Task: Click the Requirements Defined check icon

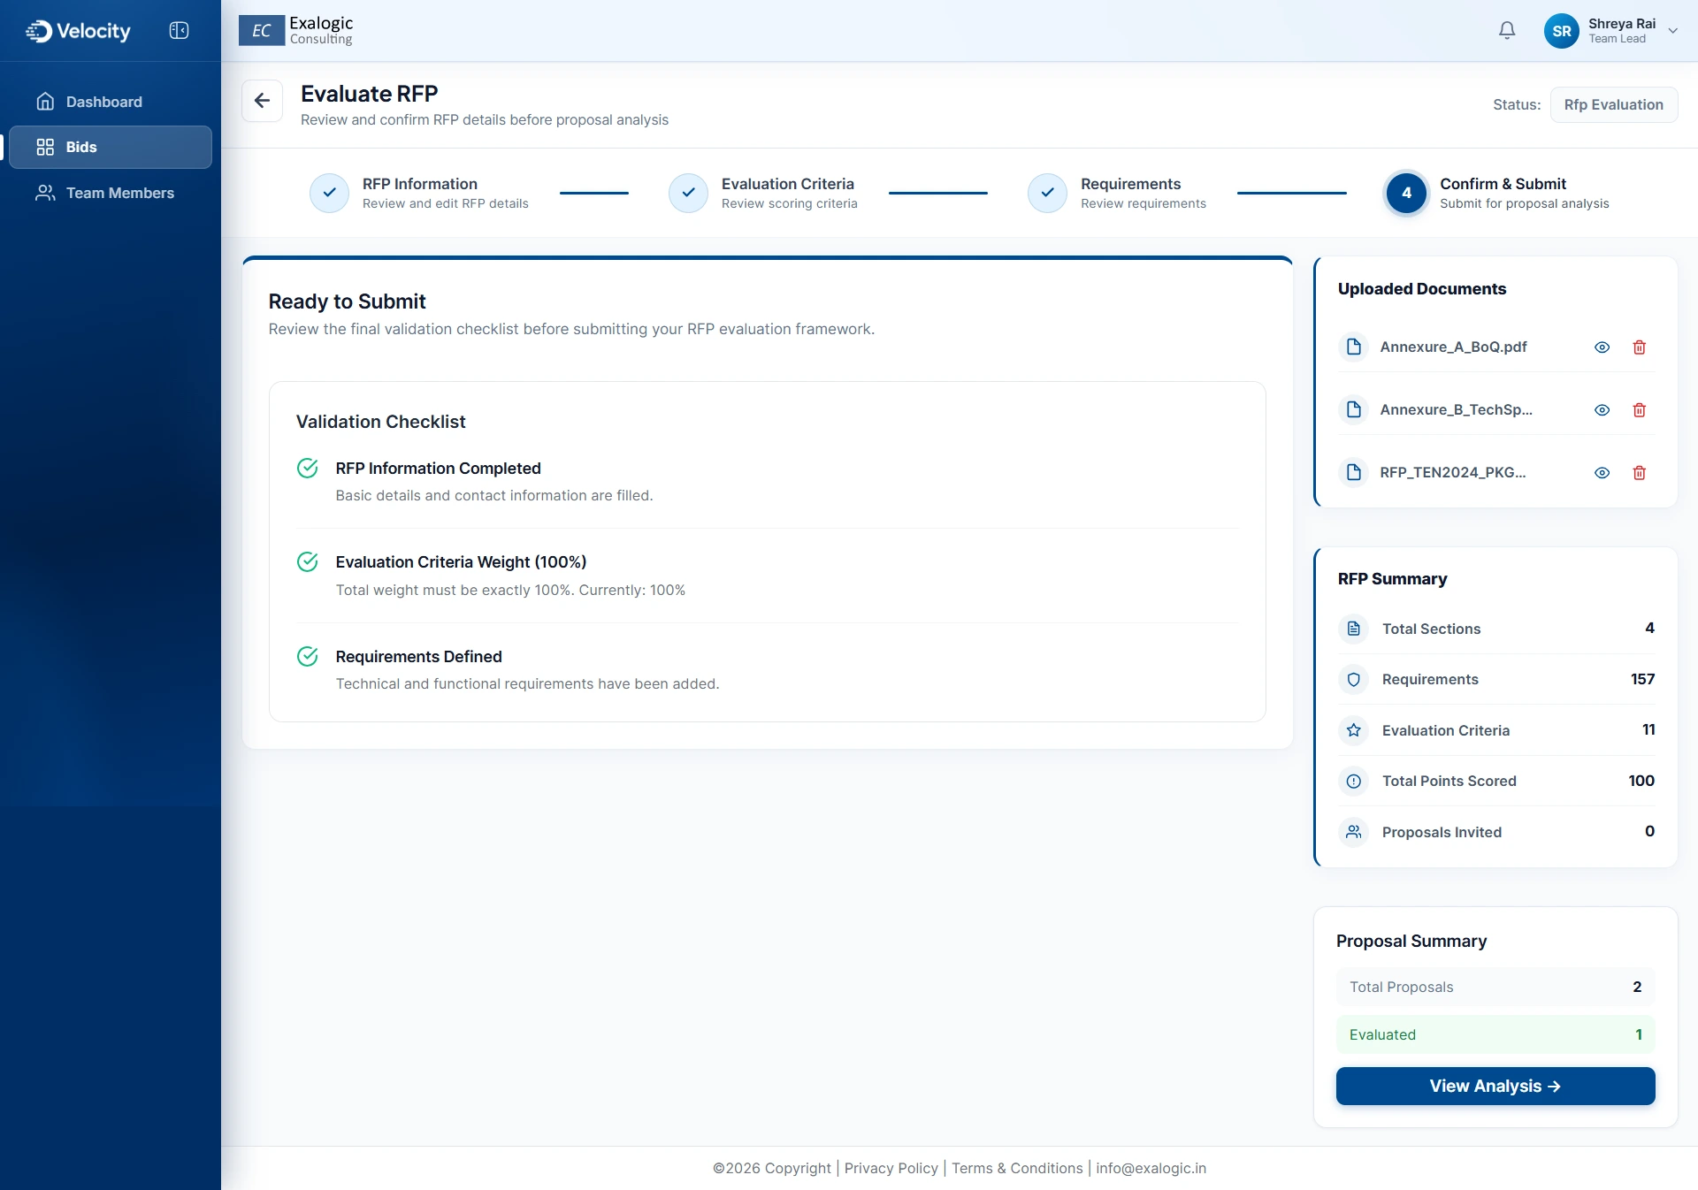Action: [308, 657]
